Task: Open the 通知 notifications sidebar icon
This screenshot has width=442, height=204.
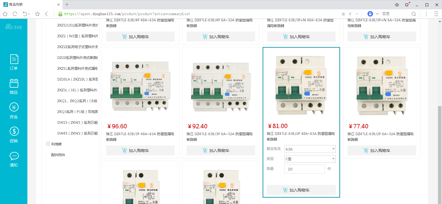Action: 14,159
